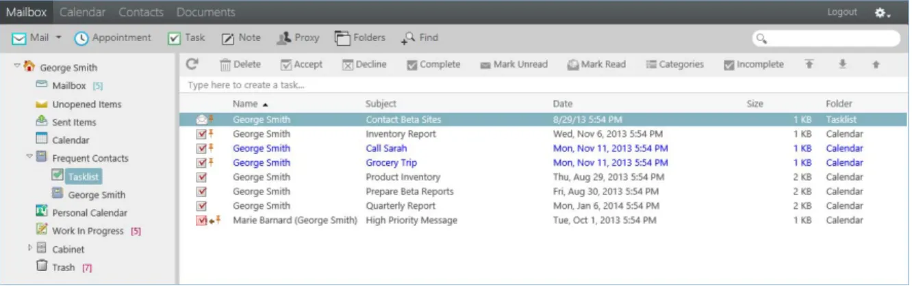Sort by the Size column header
This screenshot has width=912, height=286.
click(x=755, y=104)
